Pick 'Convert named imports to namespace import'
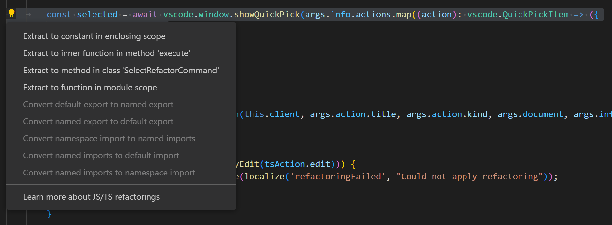Screen dimensions: 612x225 pos(109,173)
